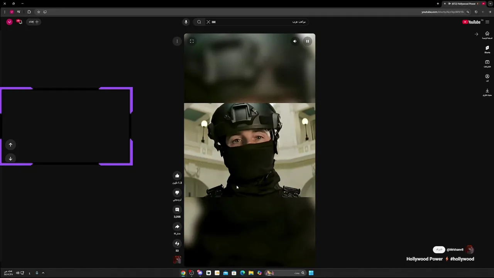This screenshot has width=494, height=278.
Task: Dislike the Short with thumbs down
Action: pos(177,193)
